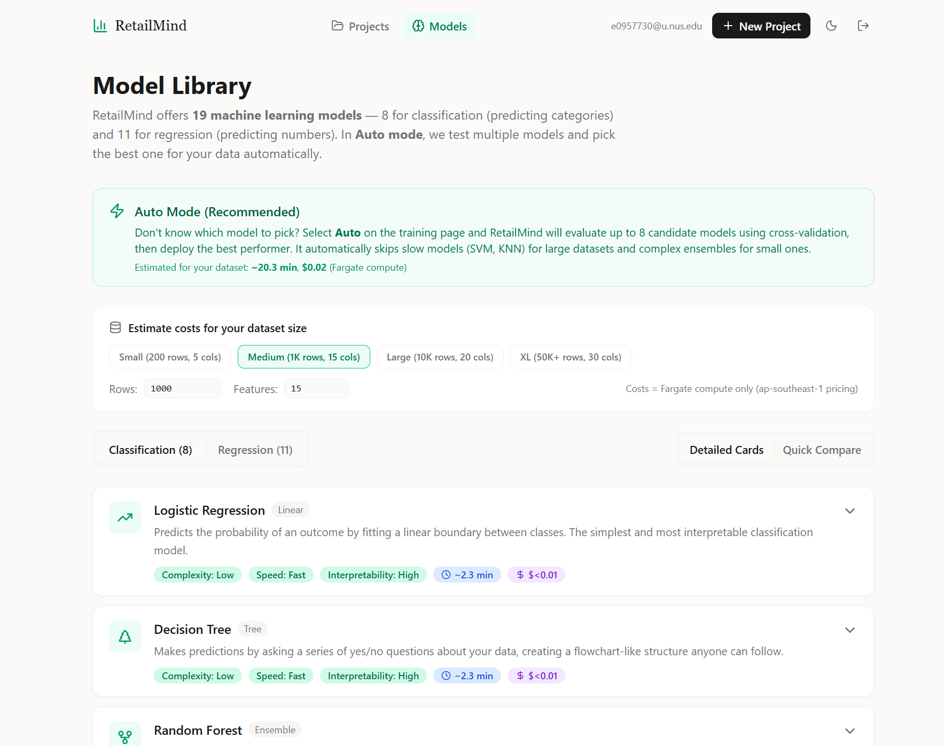Click the Logistic Regression title
The width and height of the screenshot is (944, 746).
click(209, 511)
